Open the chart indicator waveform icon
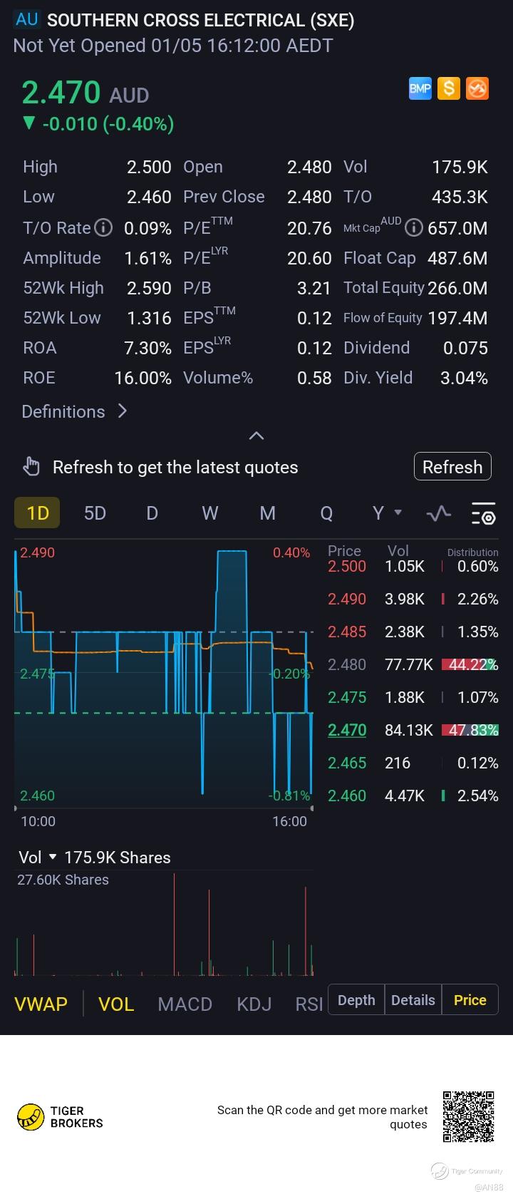Viewport: 513px width, 1199px height. tap(438, 513)
